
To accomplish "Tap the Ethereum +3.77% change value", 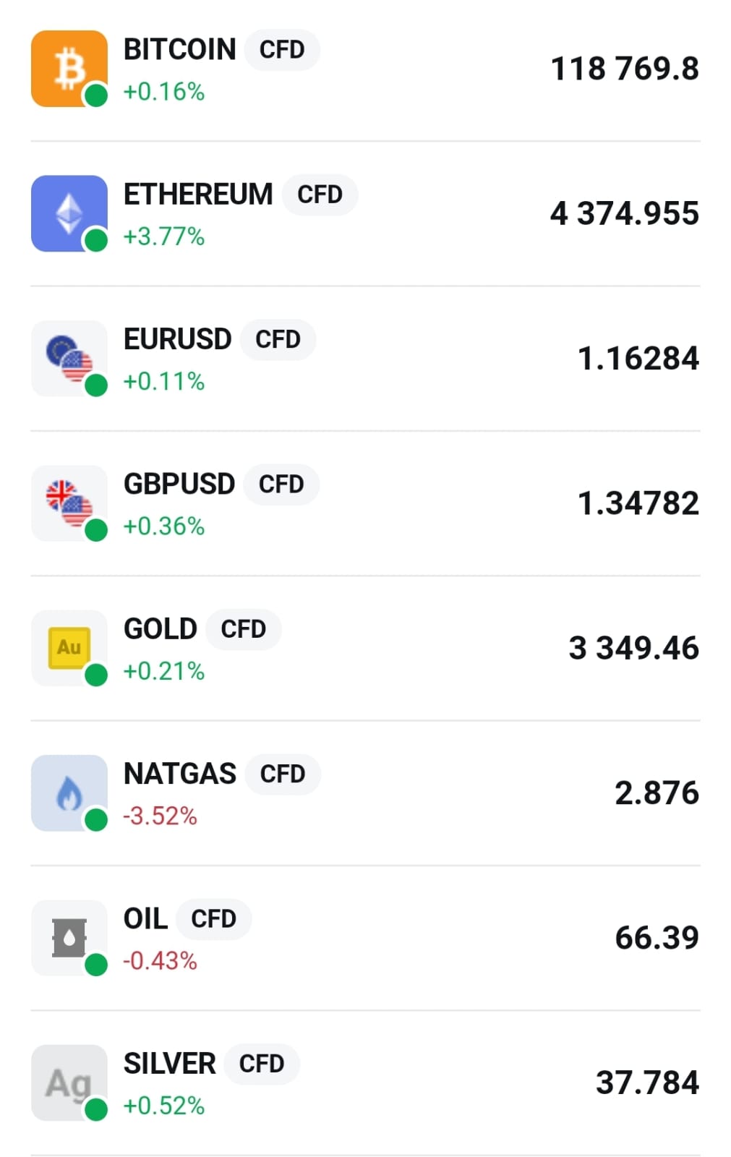I will tap(164, 236).
